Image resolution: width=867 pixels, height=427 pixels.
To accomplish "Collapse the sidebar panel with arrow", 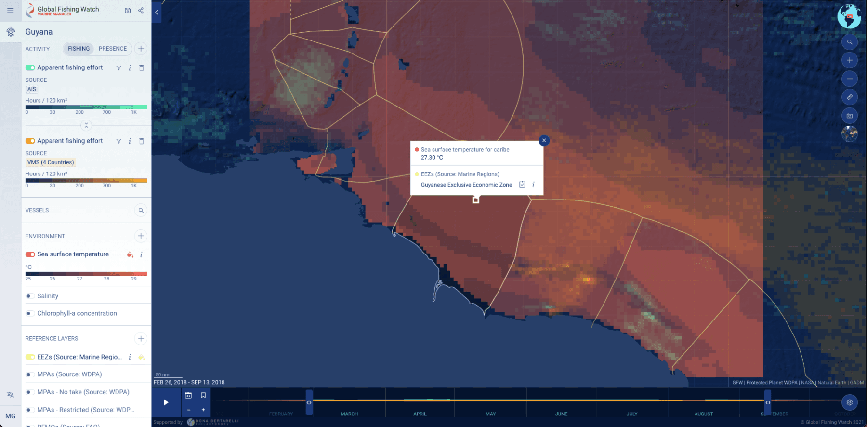I will click(157, 13).
